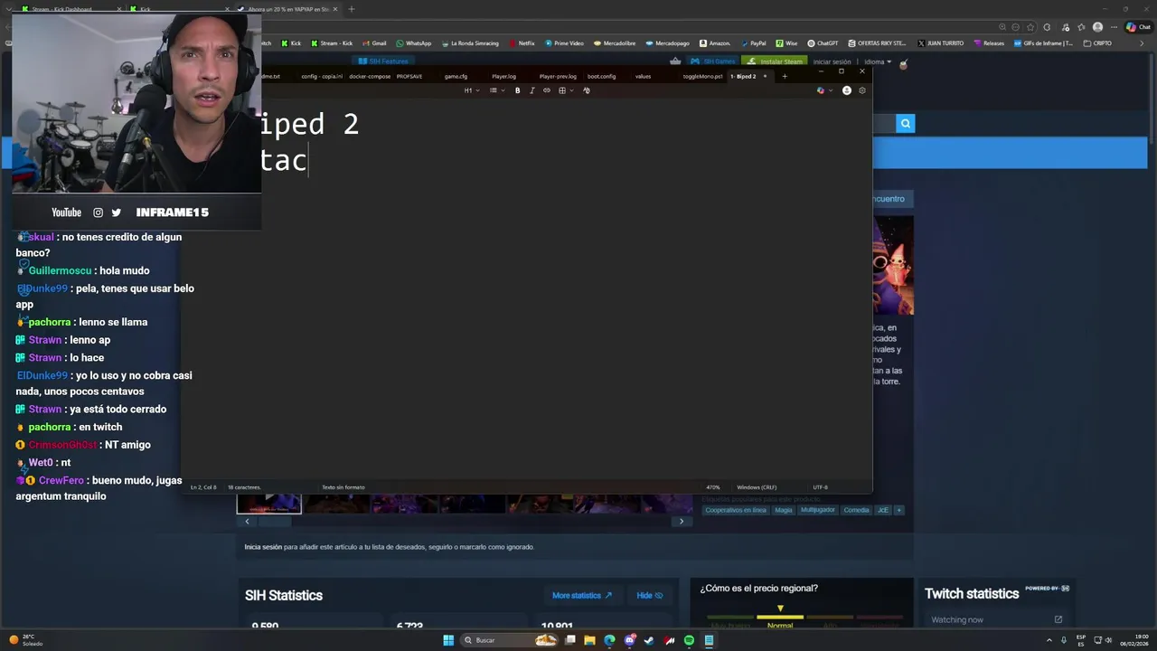
Task: Click the Multijugador tag
Action: (818, 510)
